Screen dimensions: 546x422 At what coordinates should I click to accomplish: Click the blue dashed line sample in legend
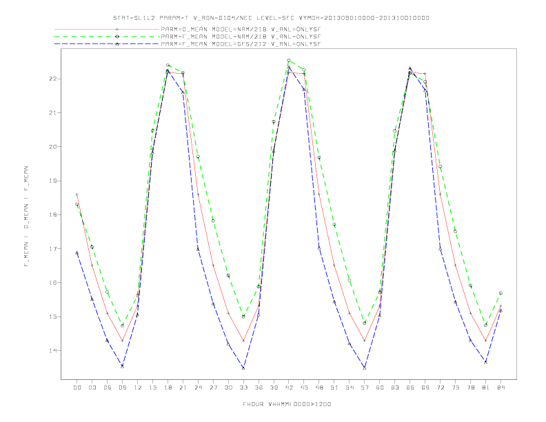[x=107, y=44]
